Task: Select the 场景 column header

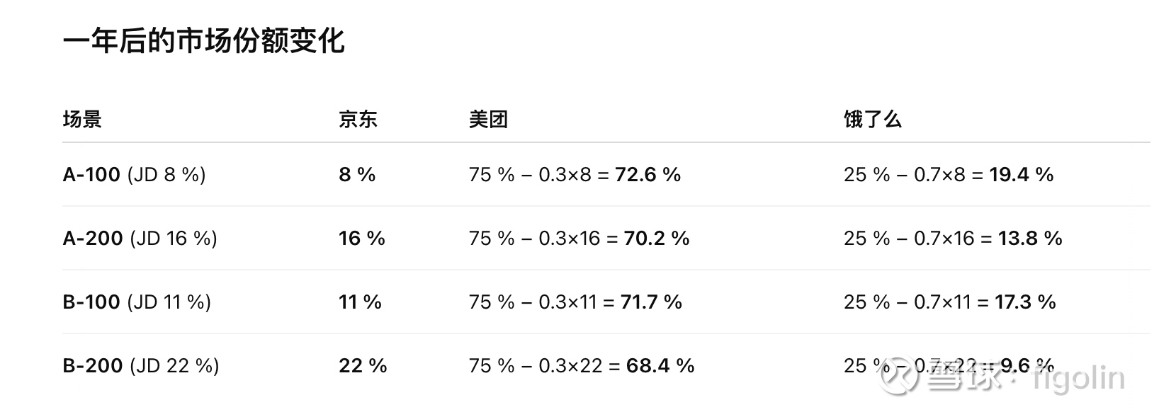Action: point(82,119)
